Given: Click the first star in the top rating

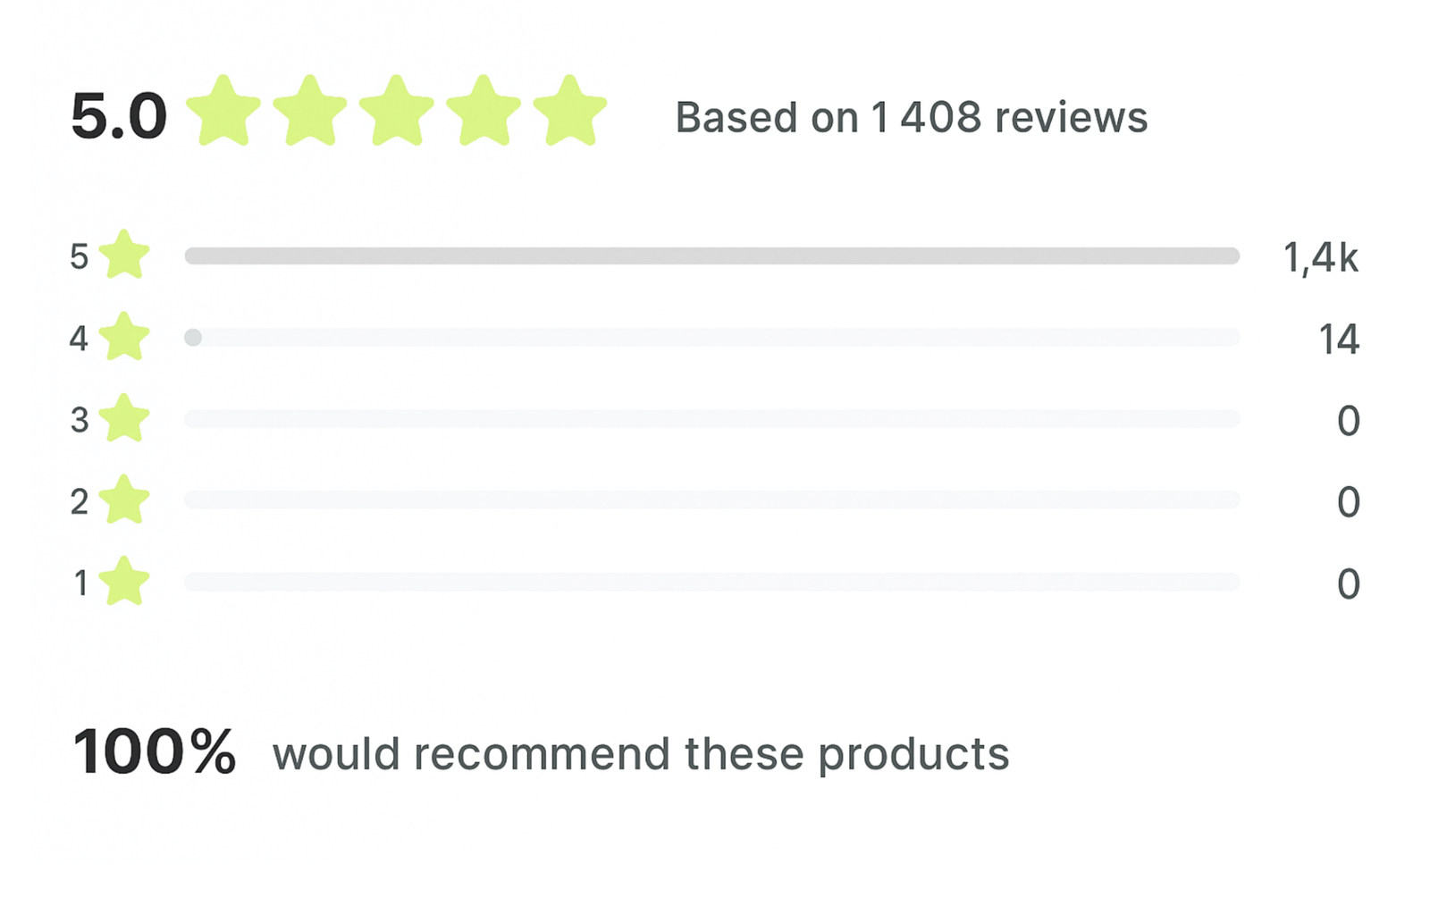Looking at the screenshot, I should (x=223, y=111).
